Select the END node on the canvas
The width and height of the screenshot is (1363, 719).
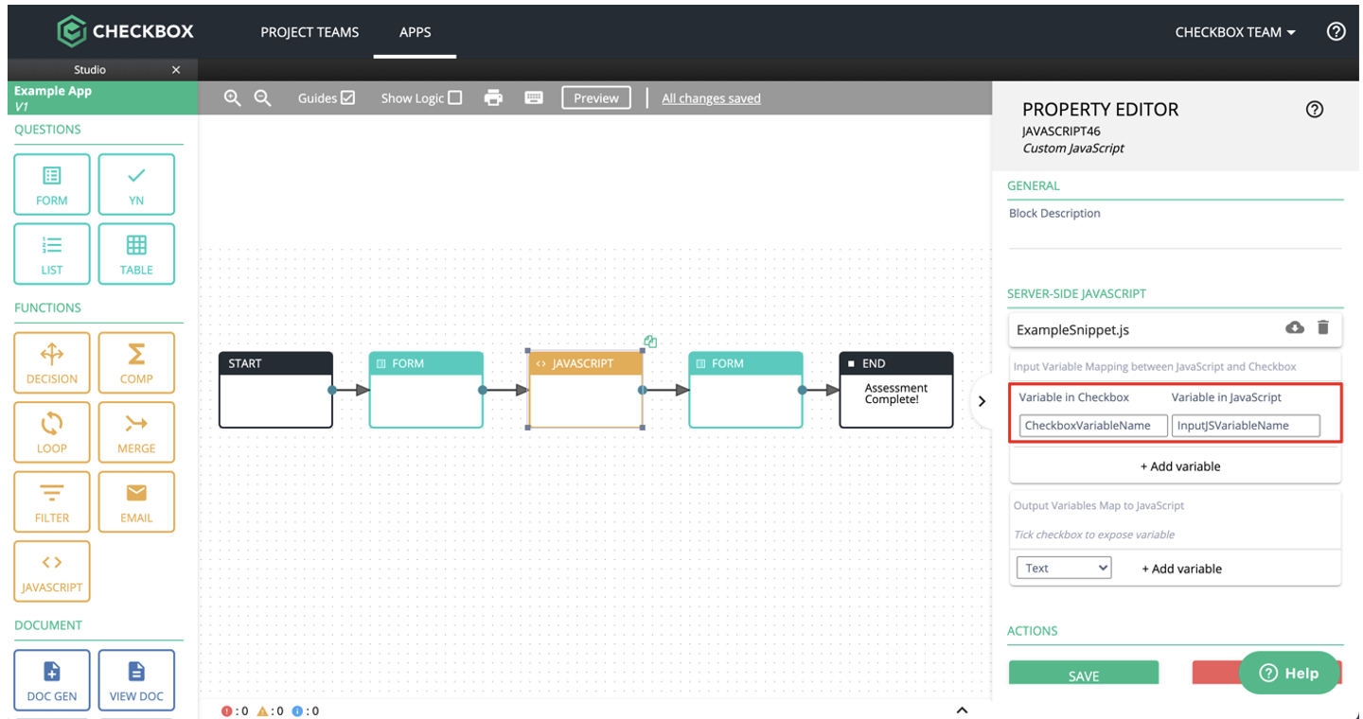coord(896,390)
